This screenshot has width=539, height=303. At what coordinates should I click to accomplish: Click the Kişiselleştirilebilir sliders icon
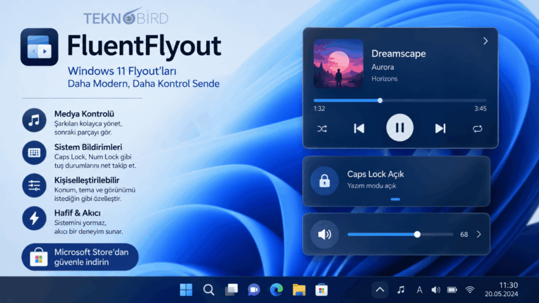(x=34, y=186)
